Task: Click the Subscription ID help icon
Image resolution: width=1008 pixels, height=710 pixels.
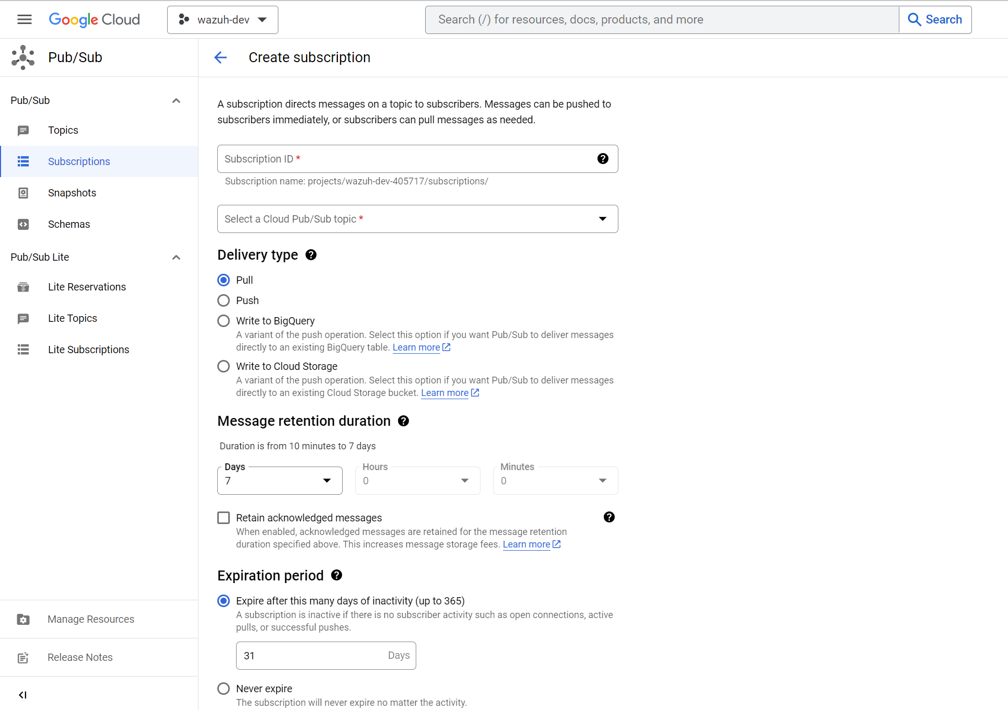Action: pos(603,158)
